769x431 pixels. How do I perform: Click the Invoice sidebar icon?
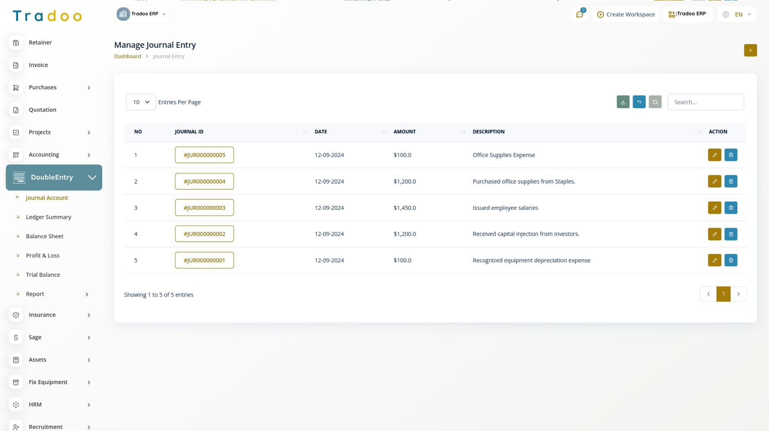point(16,65)
